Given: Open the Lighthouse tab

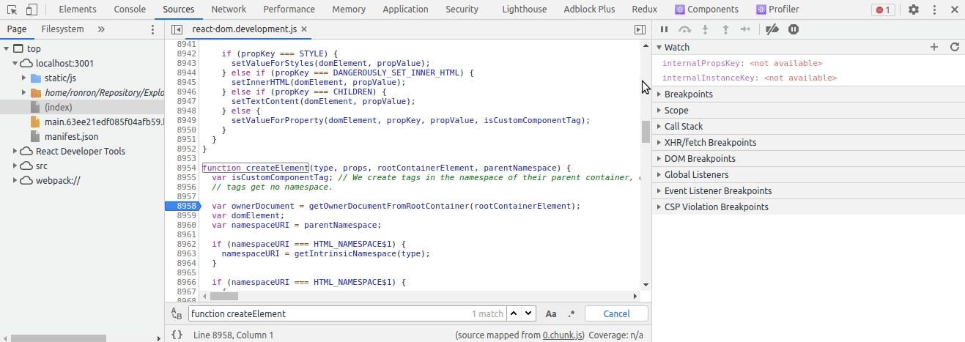Looking at the screenshot, I should 524,10.
